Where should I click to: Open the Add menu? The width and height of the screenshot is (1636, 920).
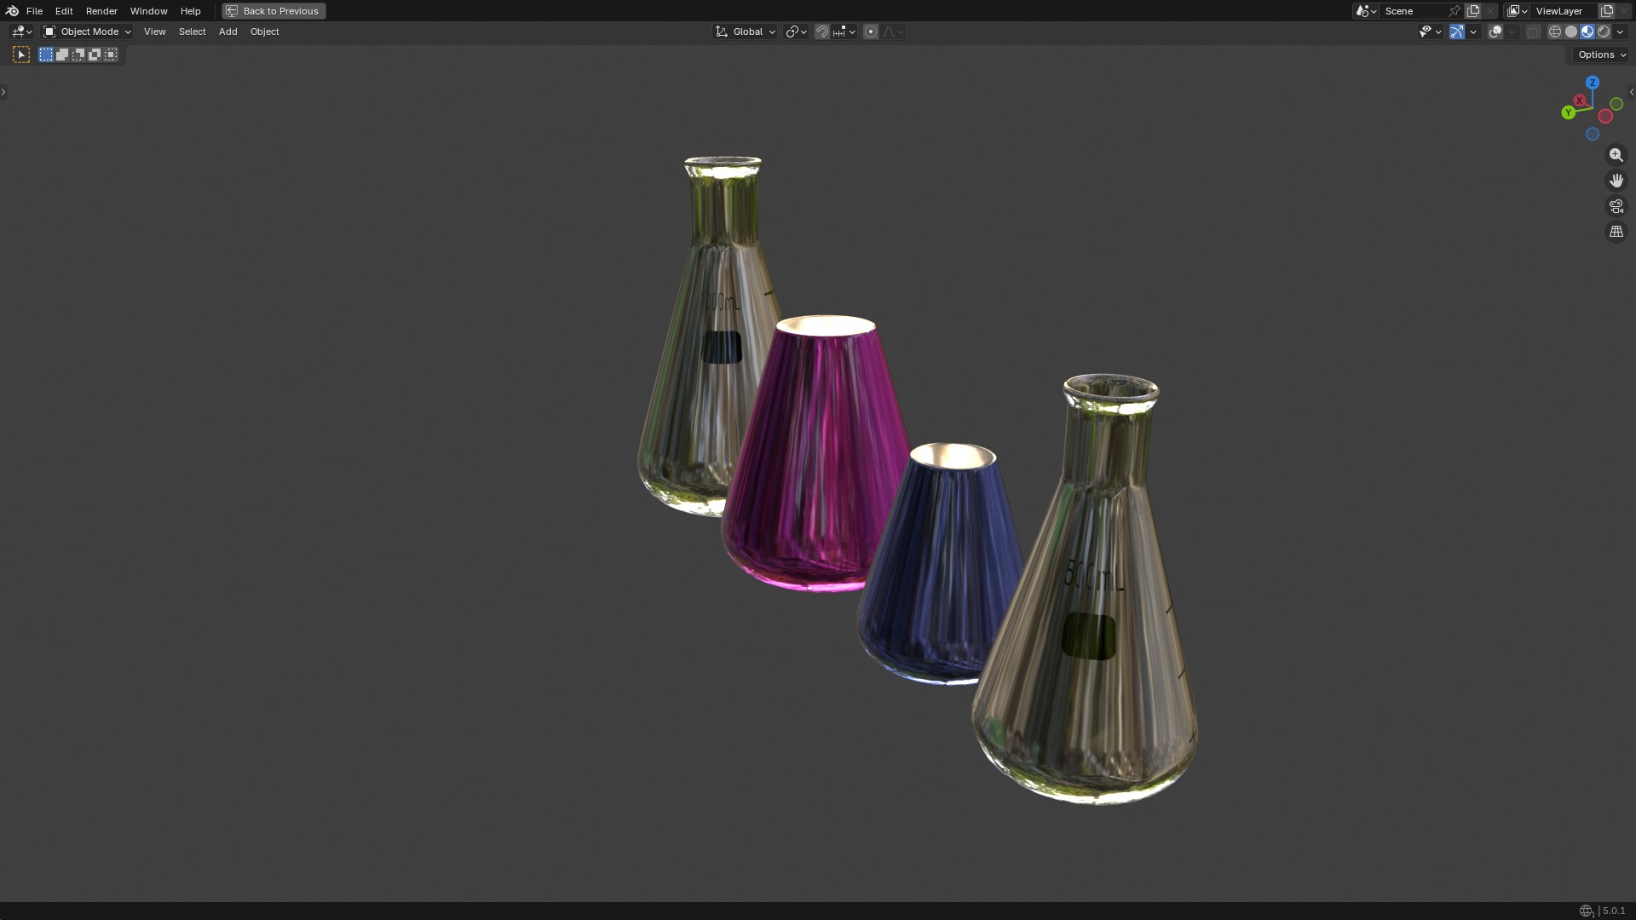pyautogui.click(x=228, y=32)
